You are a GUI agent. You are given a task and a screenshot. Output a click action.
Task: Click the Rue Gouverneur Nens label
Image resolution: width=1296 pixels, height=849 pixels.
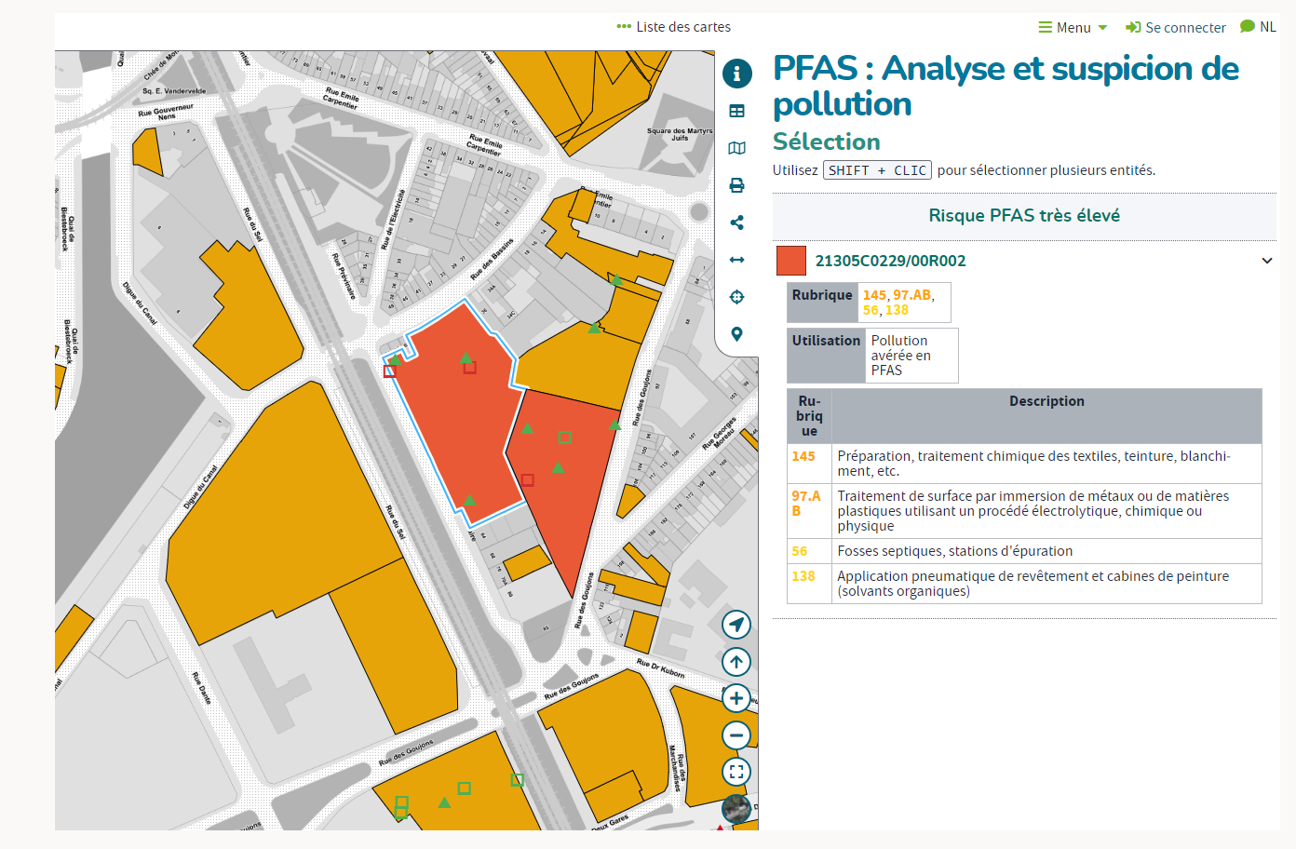point(167,113)
